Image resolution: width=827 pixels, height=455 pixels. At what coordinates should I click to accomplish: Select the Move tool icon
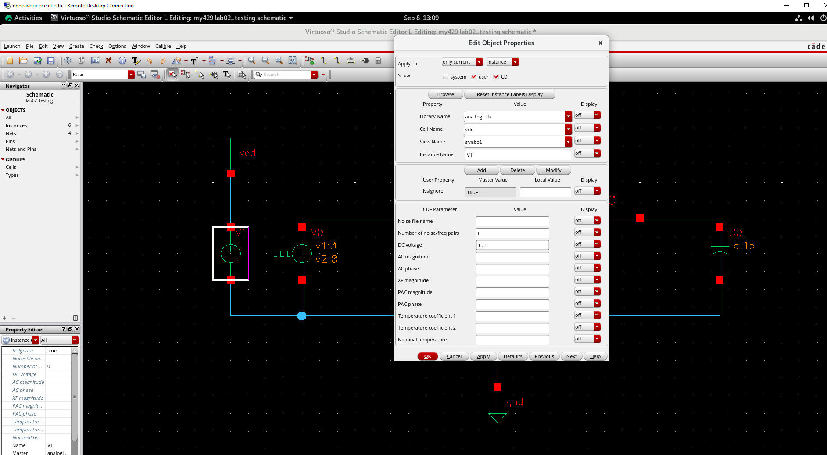pyautogui.click(x=68, y=61)
